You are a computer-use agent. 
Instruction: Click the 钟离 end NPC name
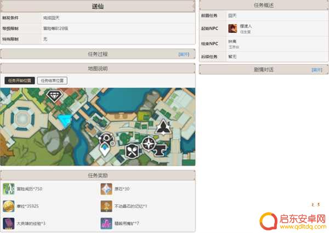pos(232,42)
